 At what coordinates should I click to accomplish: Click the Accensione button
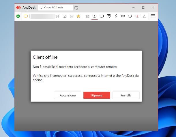point(68,95)
